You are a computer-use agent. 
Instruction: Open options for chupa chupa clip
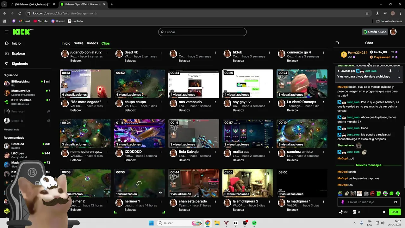click(x=161, y=102)
